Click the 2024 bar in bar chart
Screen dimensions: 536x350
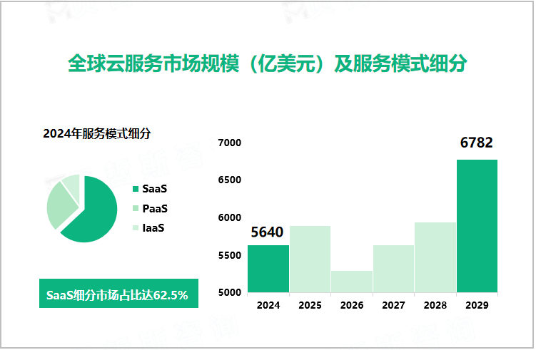pos(268,269)
